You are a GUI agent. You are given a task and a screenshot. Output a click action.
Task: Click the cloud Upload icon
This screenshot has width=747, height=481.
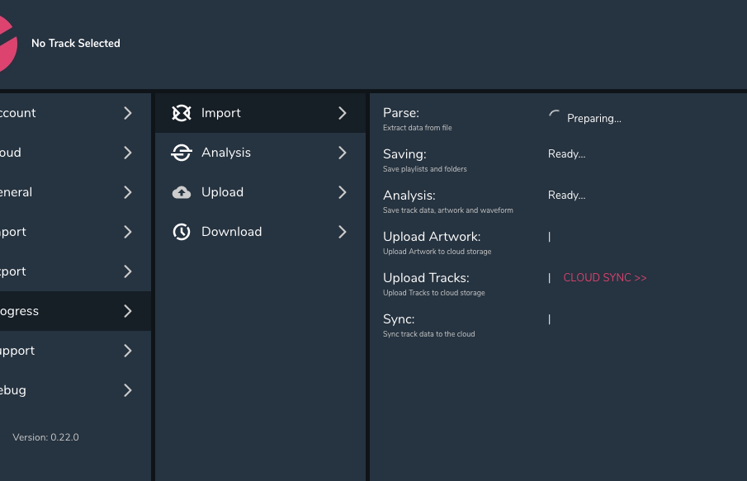182,192
